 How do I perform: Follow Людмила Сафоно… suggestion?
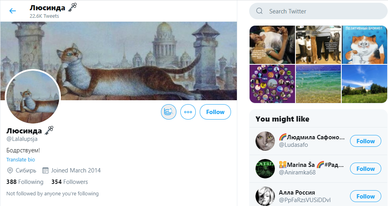pos(365,141)
